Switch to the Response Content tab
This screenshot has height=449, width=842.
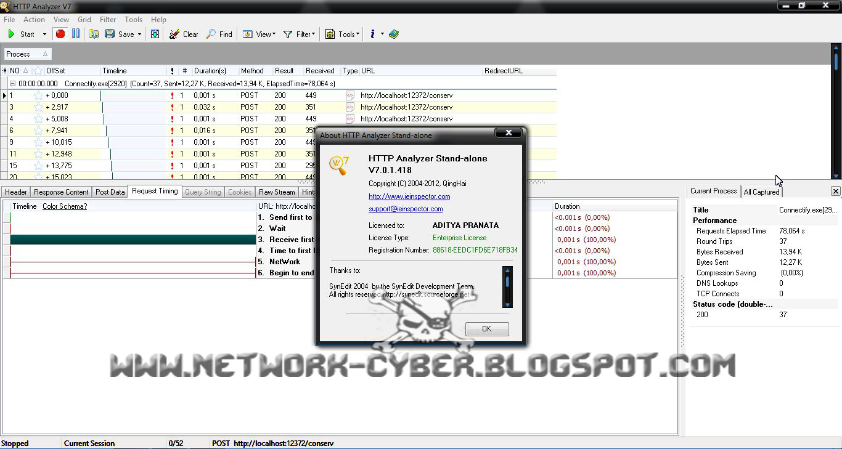(x=61, y=192)
